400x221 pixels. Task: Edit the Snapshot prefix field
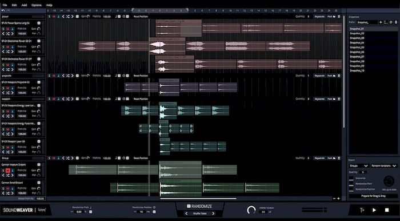367,22
